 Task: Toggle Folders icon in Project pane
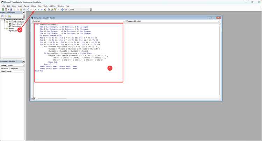(9, 16)
